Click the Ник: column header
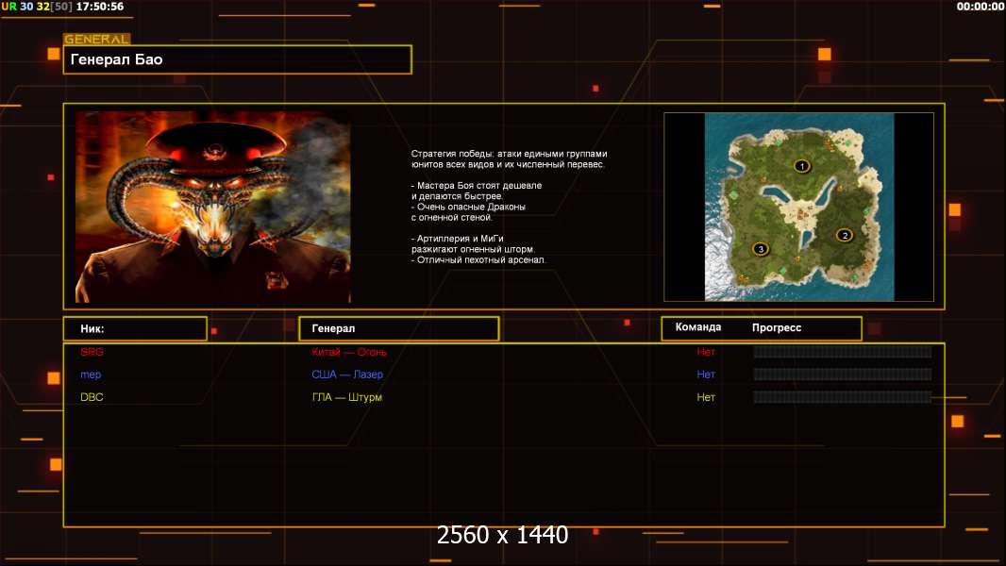1006x566 pixels. [x=135, y=328]
